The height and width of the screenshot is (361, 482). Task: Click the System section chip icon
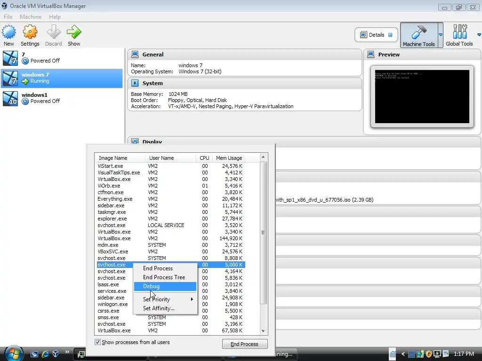click(x=135, y=83)
